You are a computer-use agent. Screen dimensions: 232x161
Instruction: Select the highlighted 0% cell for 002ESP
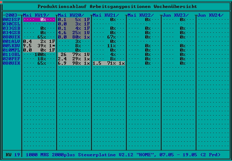(x=39, y=20)
